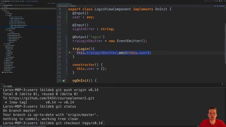This screenshot has width=226, height=127.
Task: Collapse the courseplanner2 root folder
Action: tap(1, 5)
